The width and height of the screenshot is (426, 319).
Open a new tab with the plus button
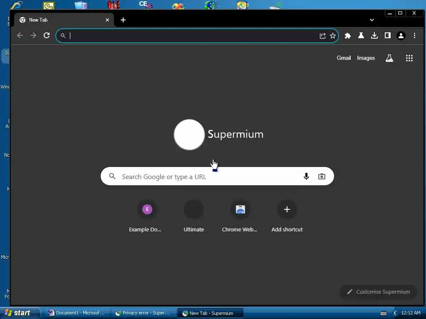[123, 20]
